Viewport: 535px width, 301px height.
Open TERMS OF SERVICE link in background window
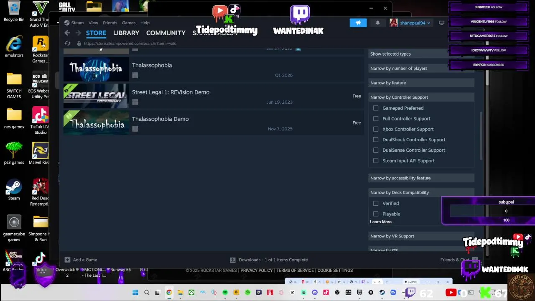click(295, 270)
